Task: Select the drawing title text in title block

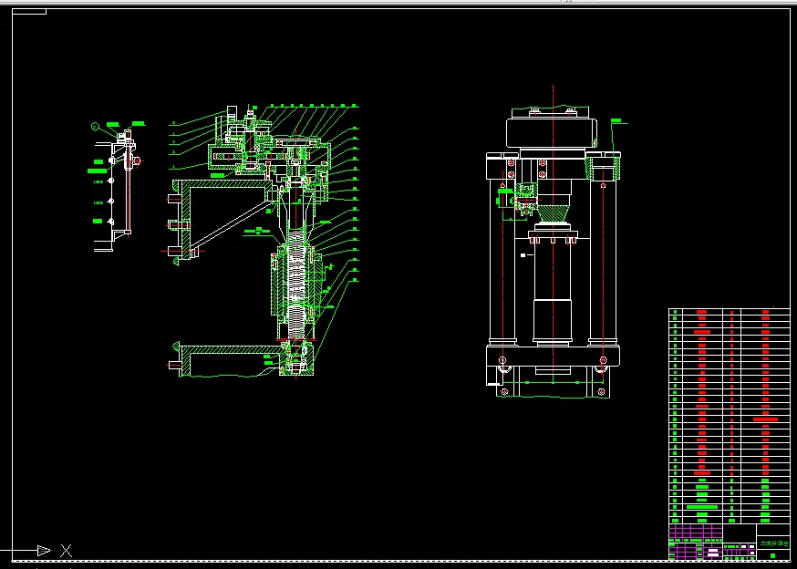Action: [773, 543]
